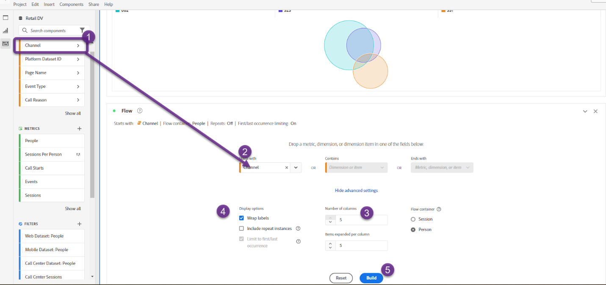Open help for Limit to first/last occurrence
Image resolution: width=606 pixels, height=285 pixels.
tap(298, 241)
